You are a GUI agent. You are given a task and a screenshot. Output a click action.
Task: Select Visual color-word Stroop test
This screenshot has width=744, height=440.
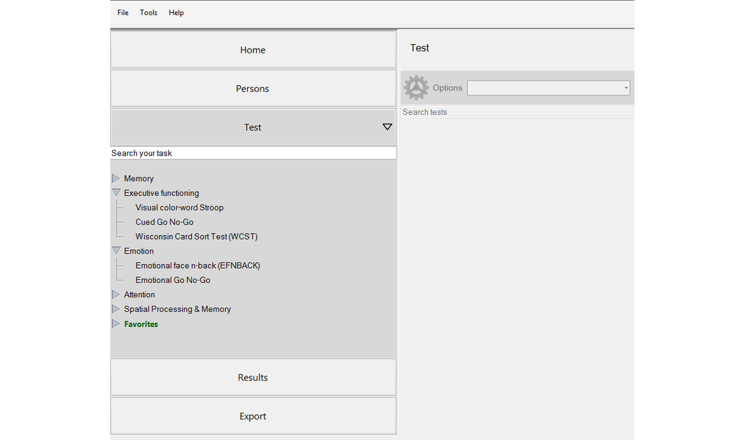click(179, 208)
